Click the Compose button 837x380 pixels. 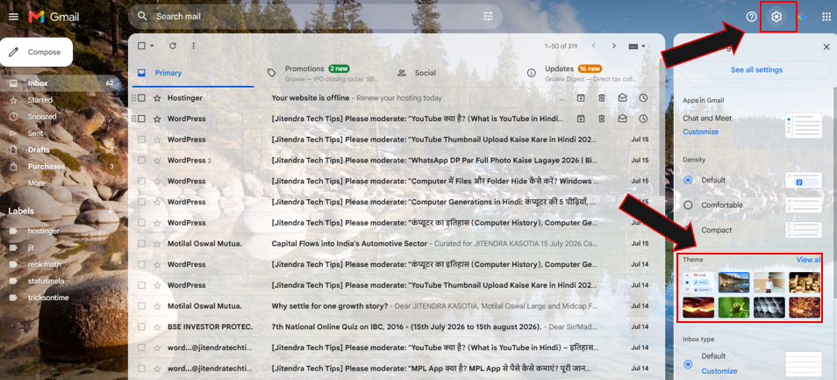coord(36,52)
